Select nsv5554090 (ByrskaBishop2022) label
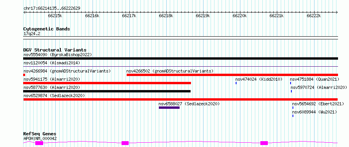 [x=58, y=55]
